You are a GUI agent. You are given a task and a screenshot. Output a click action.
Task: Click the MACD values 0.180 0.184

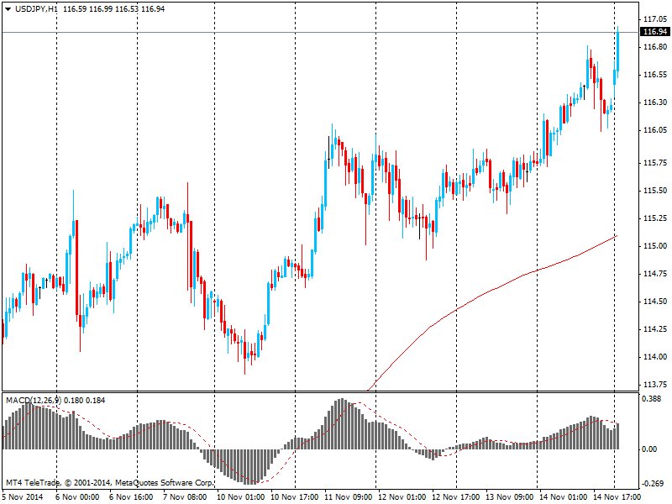click(85, 401)
